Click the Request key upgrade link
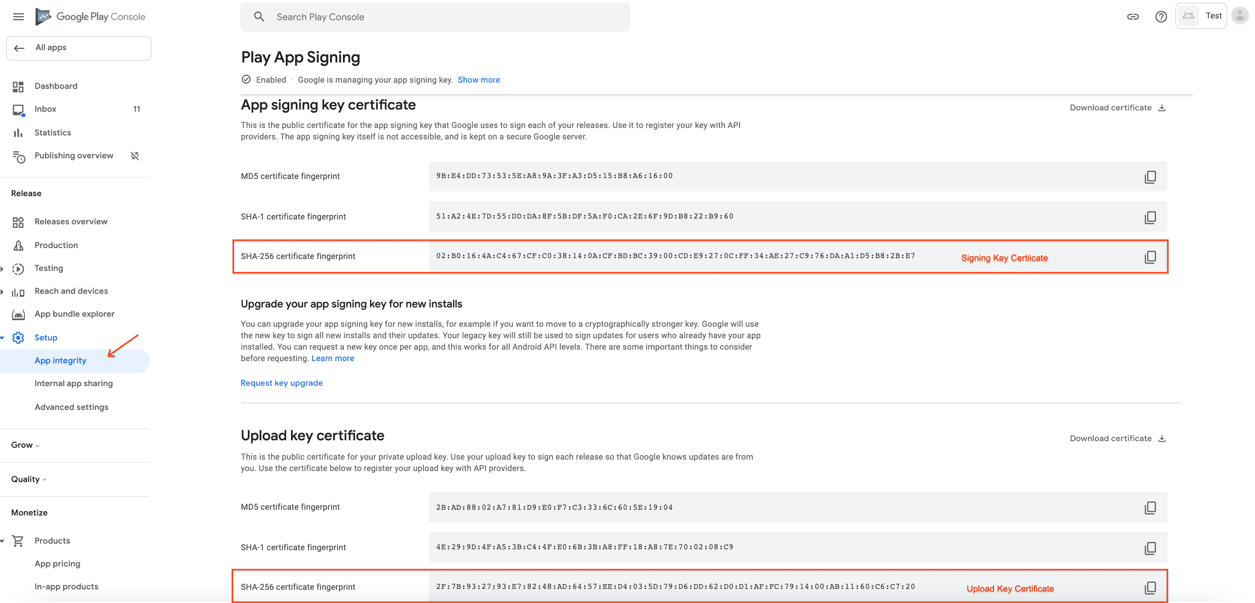1255x603 pixels. 282,383
